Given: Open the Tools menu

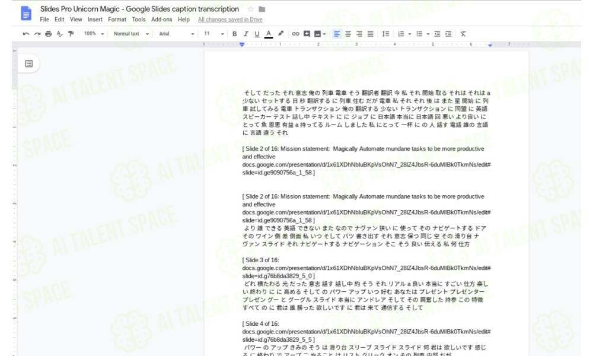Looking at the screenshot, I should point(139,20).
